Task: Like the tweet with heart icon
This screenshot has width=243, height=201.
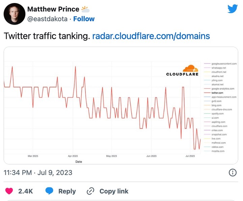Action: coord(9,191)
